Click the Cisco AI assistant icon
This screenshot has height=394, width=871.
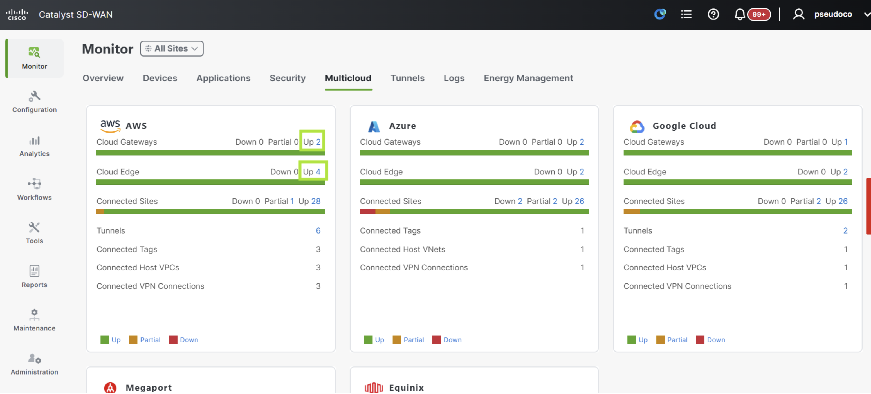[660, 14]
